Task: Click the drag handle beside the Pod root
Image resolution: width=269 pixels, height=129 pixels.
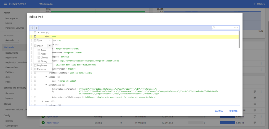Action: 31,32
